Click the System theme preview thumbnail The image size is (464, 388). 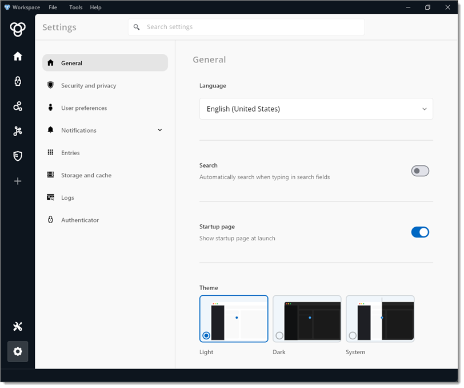[380, 319]
